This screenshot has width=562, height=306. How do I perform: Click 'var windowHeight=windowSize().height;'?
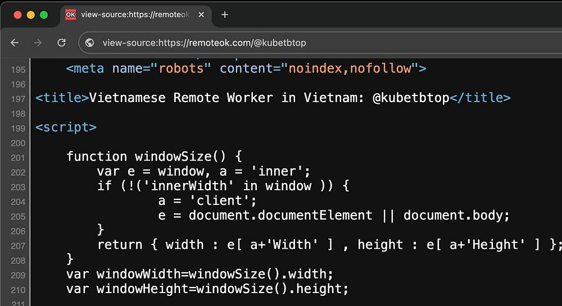point(207,289)
